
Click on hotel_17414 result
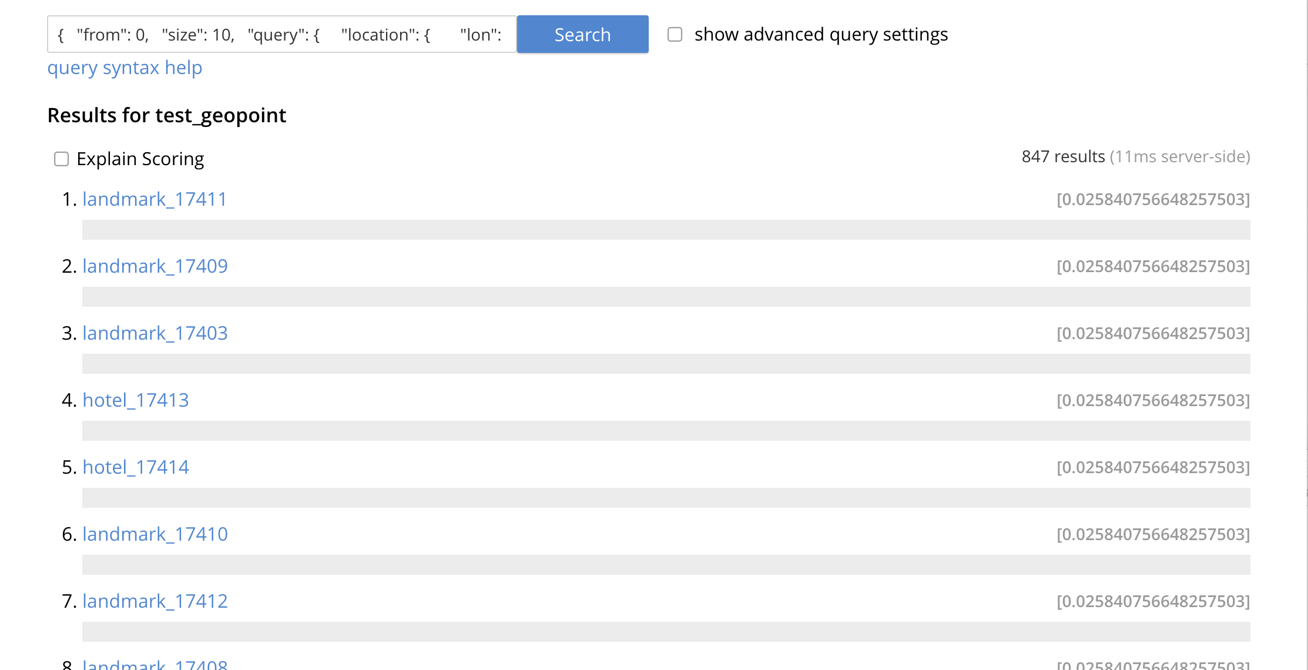click(x=136, y=467)
